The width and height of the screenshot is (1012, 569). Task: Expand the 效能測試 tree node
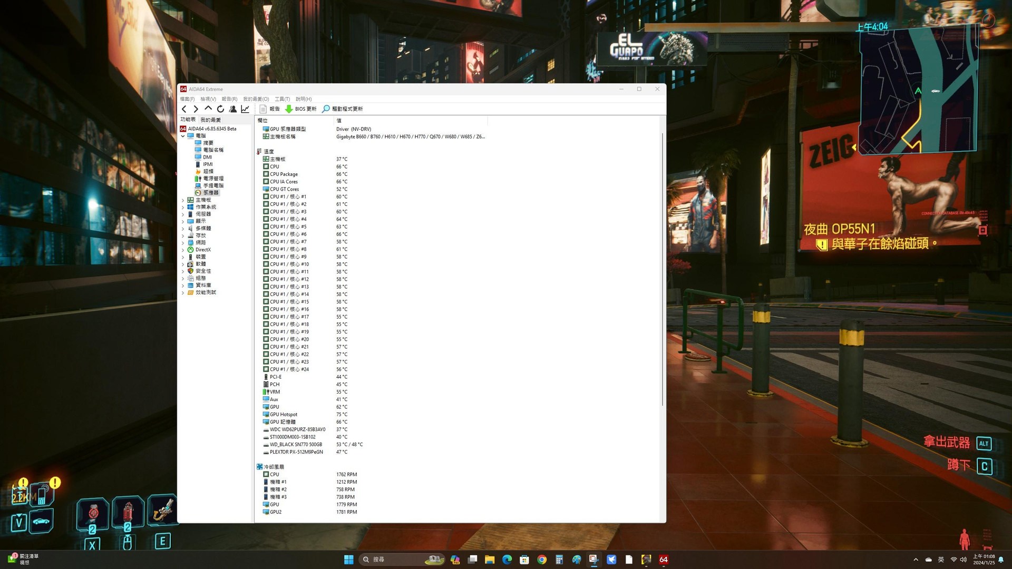pyautogui.click(x=183, y=292)
